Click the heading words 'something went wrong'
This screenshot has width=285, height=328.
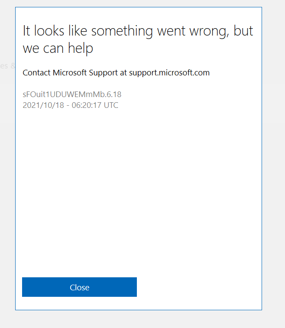tap(159, 31)
